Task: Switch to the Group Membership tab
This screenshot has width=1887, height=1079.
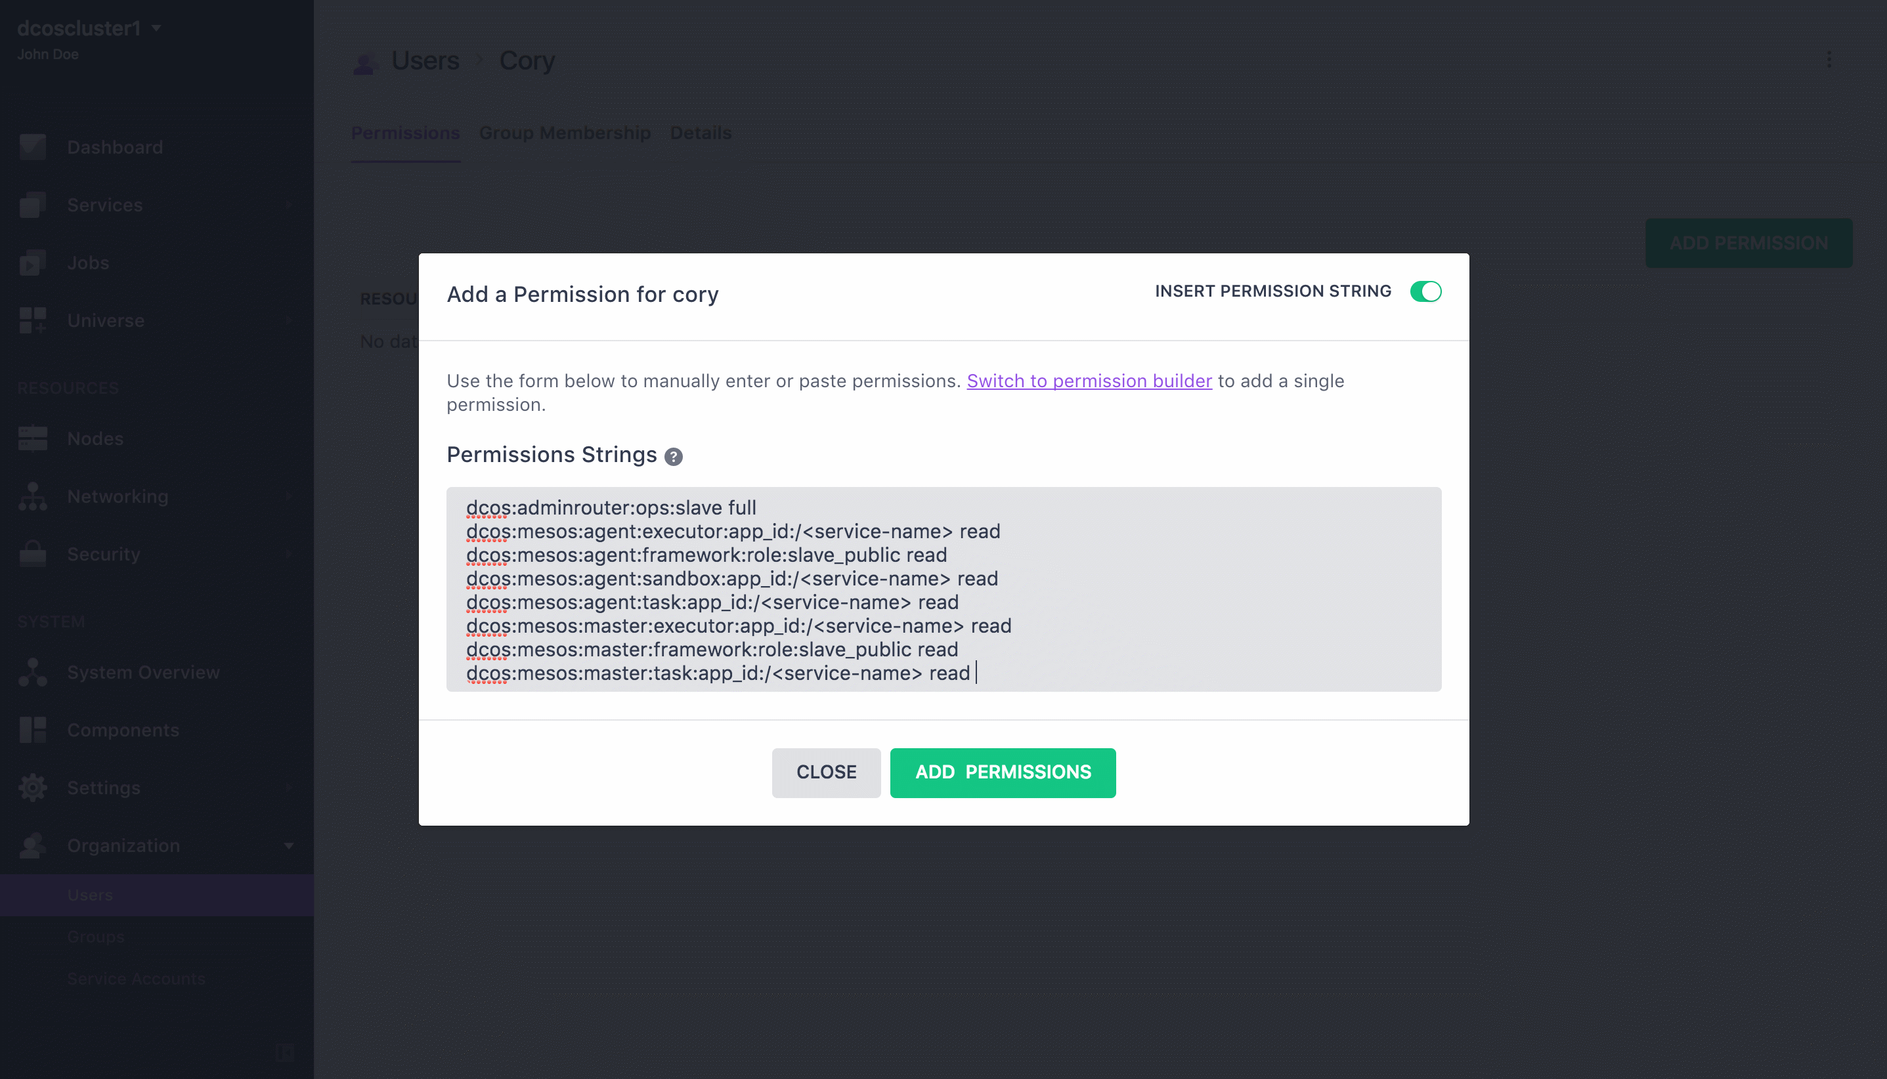Action: pos(564,132)
